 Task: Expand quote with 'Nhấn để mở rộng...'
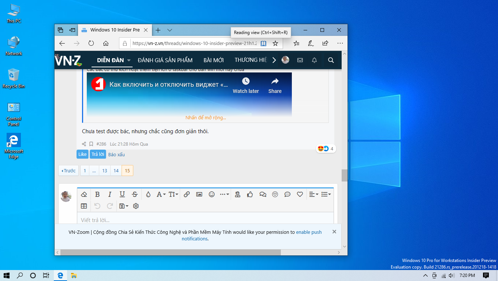point(206,117)
